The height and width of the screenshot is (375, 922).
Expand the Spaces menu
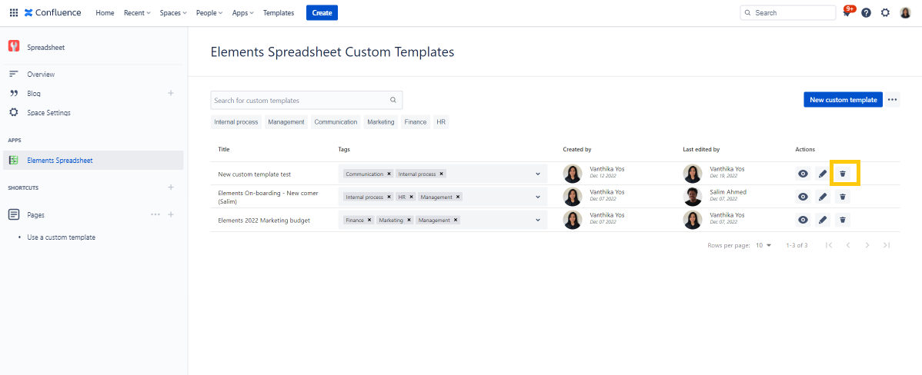173,13
